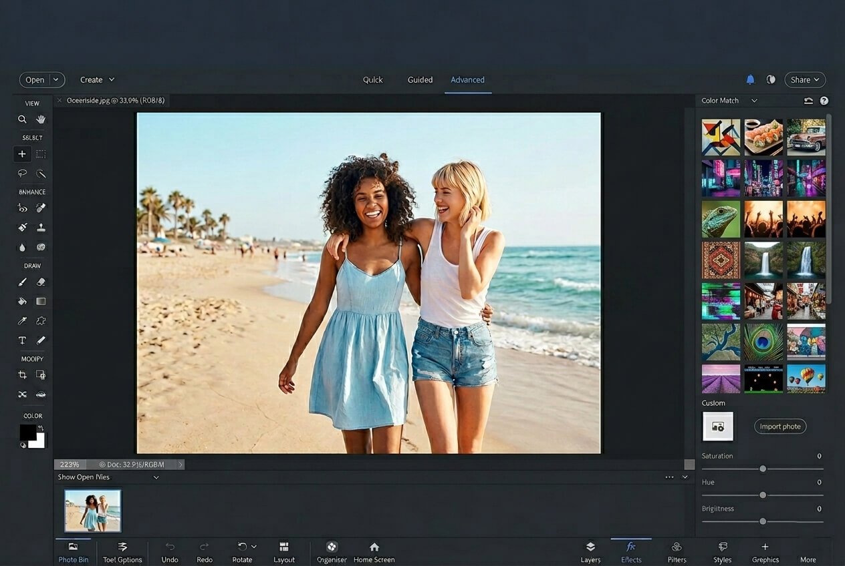This screenshot has height=566, width=845.
Task: Show the Layers panel
Action: click(x=590, y=553)
